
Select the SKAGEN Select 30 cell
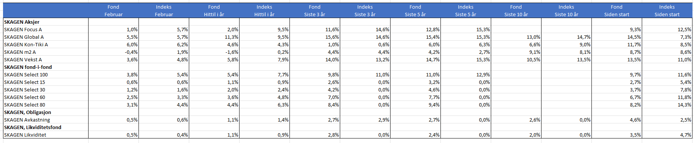click(46, 90)
